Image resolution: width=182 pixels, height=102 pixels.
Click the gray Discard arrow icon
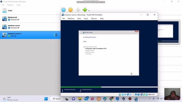(x=78, y=10)
